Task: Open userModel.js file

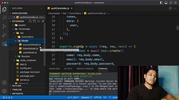Action: tap(30, 52)
